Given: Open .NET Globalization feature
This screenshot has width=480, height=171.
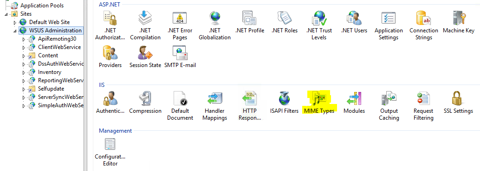Looking at the screenshot, I should (x=214, y=26).
